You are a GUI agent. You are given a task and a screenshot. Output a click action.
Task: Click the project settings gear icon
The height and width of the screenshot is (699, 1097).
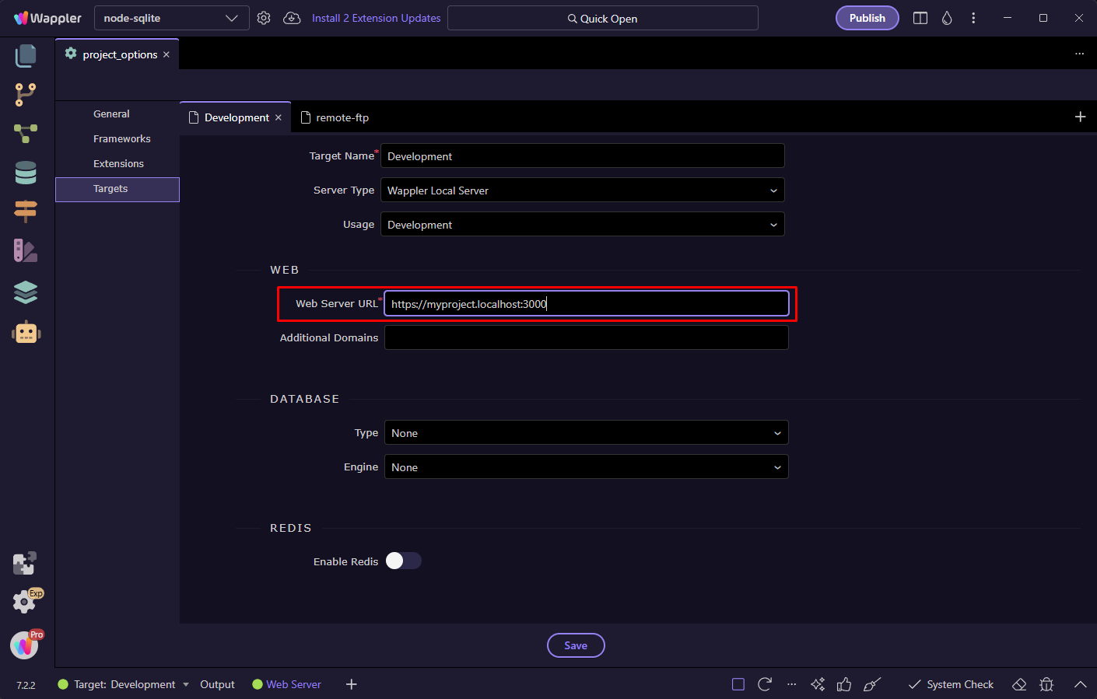coord(264,18)
